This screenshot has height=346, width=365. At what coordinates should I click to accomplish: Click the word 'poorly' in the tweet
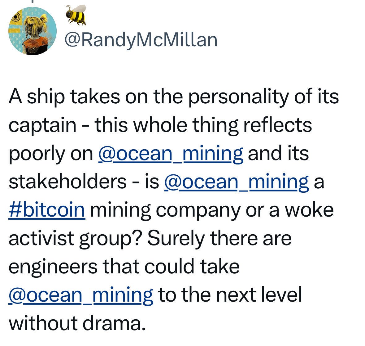click(37, 154)
